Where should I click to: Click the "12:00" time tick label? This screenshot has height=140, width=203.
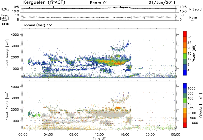point(99,134)
